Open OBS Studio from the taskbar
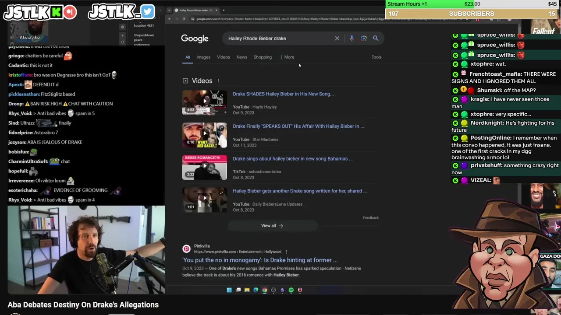The height and width of the screenshot is (315, 561). (x=273, y=290)
